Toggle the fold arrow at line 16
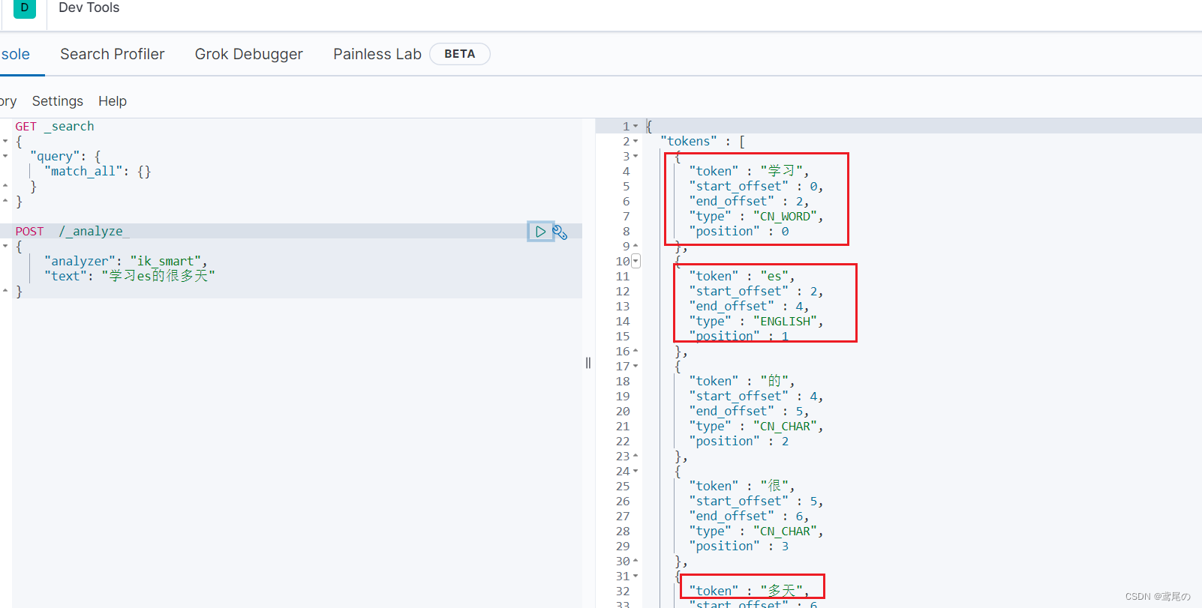The image size is (1202, 608). coord(636,351)
